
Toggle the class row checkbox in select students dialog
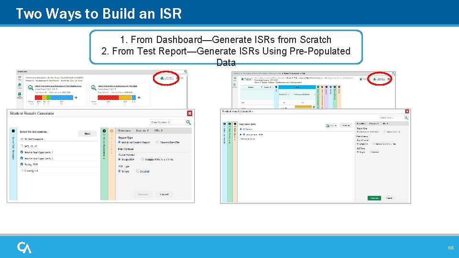click(x=244, y=135)
